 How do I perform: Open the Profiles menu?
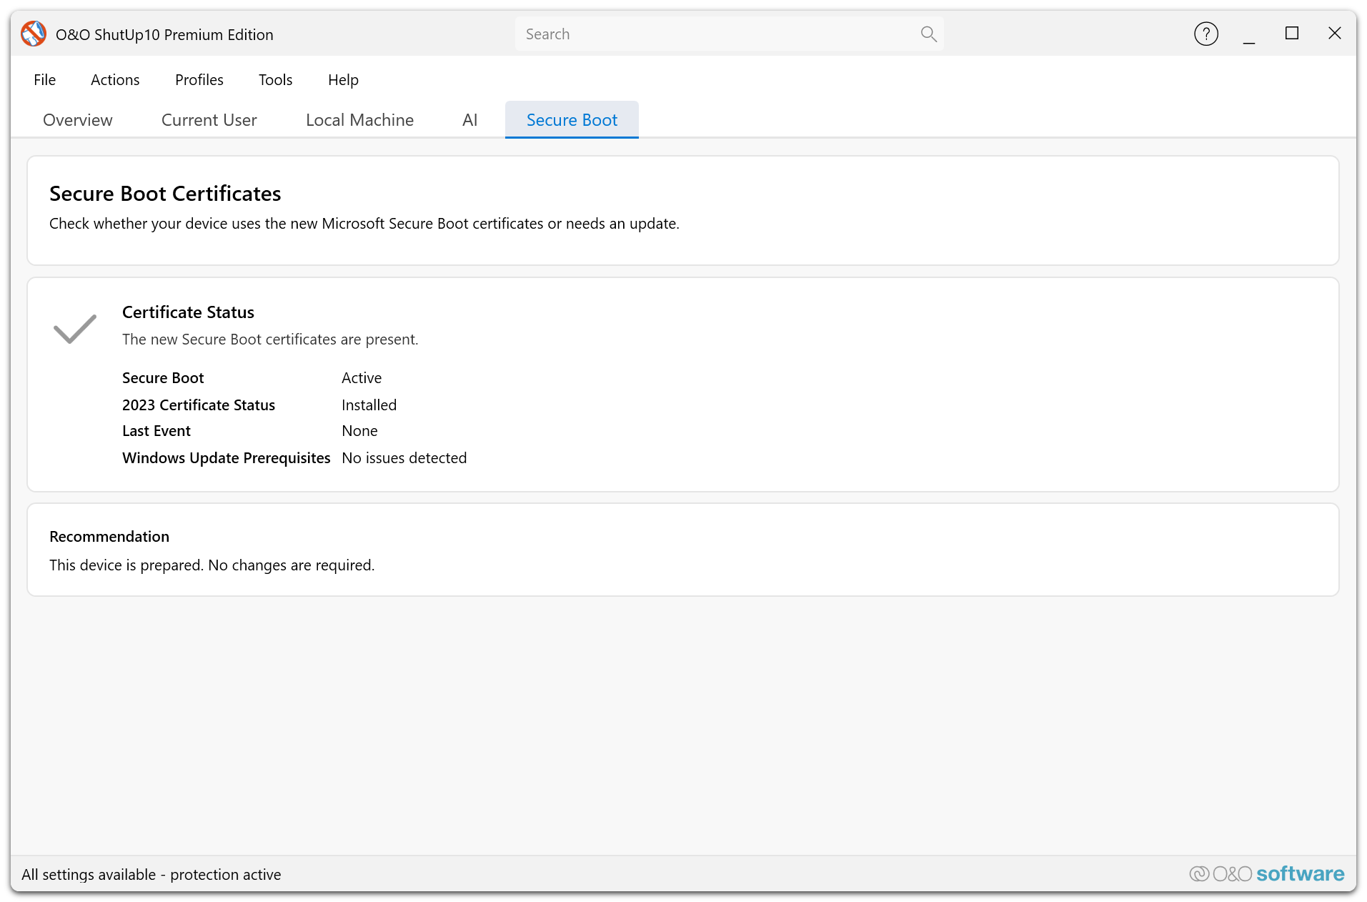click(x=199, y=79)
